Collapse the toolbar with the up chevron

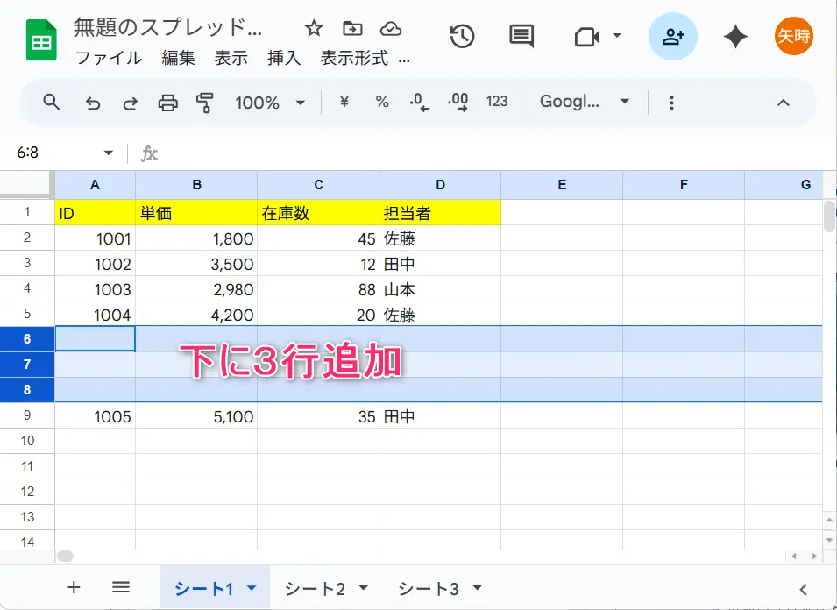784,103
